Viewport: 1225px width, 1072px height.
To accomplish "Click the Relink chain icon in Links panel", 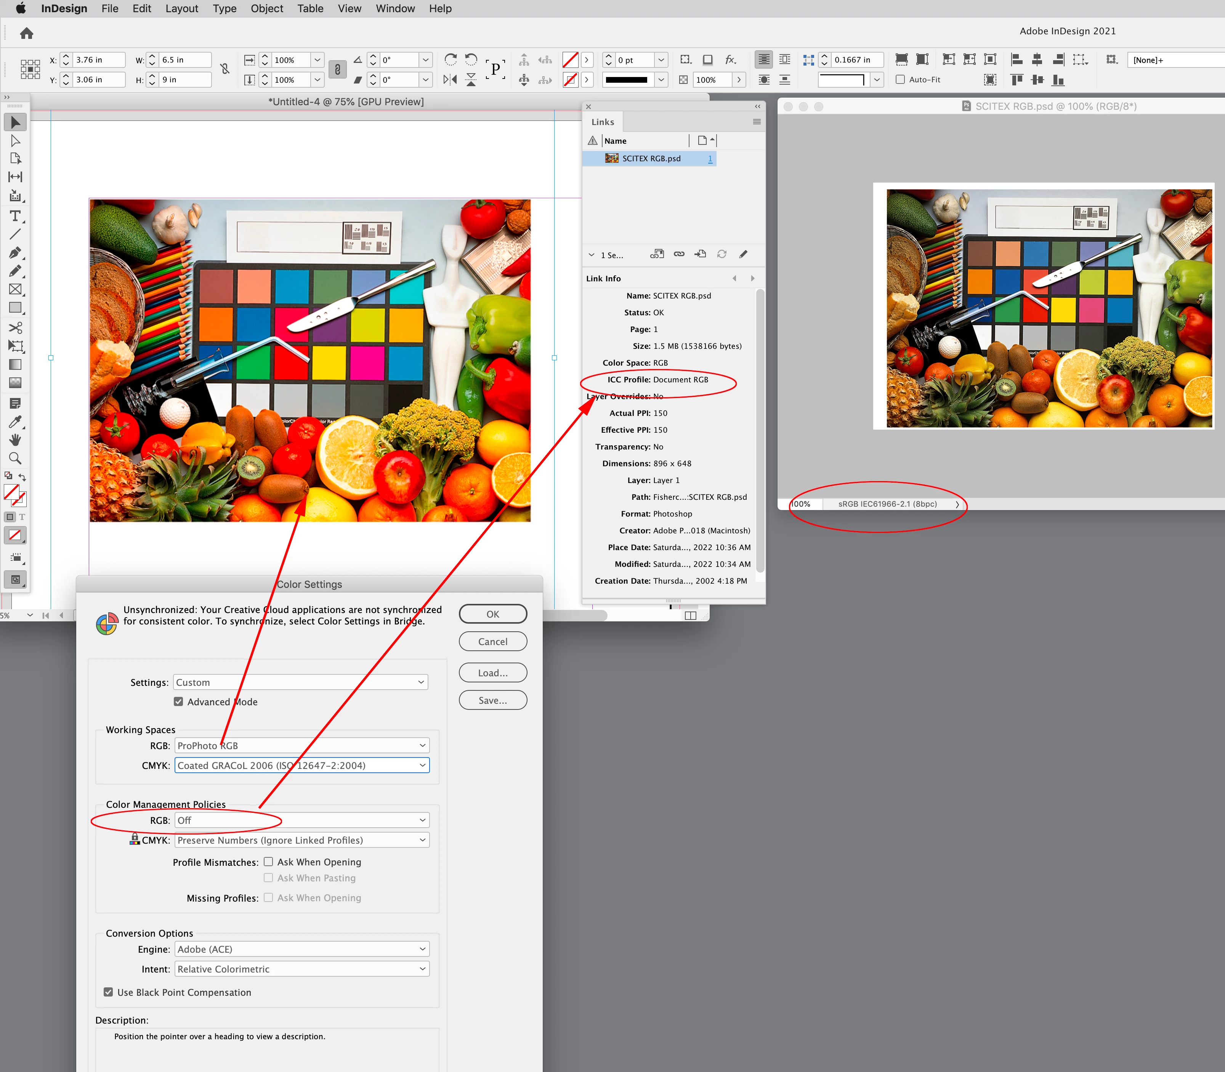I will pyautogui.click(x=679, y=254).
